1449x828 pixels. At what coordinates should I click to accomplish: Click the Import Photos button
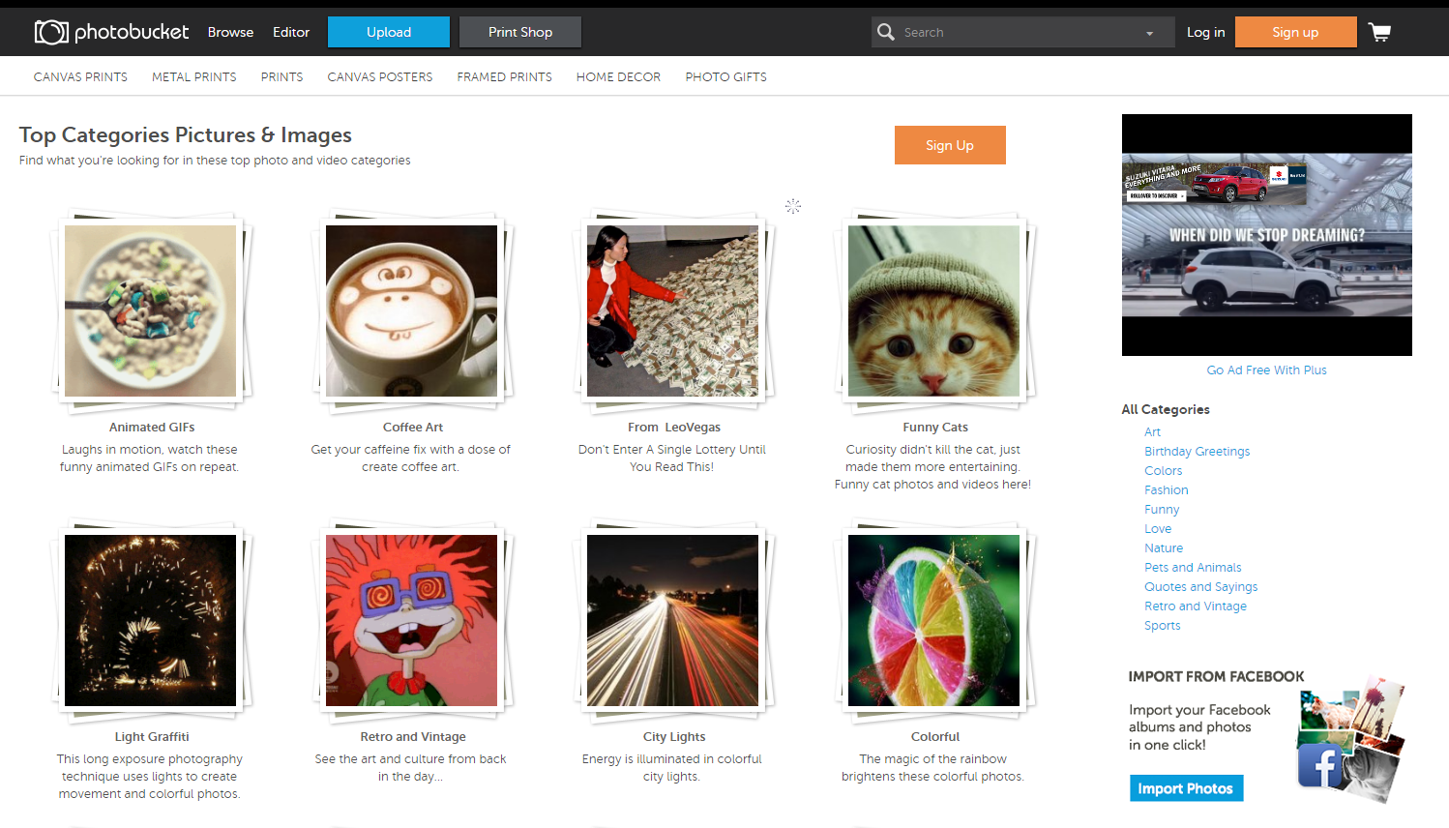[x=1186, y=787]
